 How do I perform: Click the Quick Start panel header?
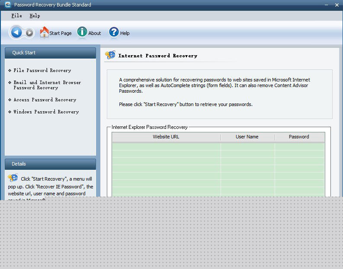(50, 53)
